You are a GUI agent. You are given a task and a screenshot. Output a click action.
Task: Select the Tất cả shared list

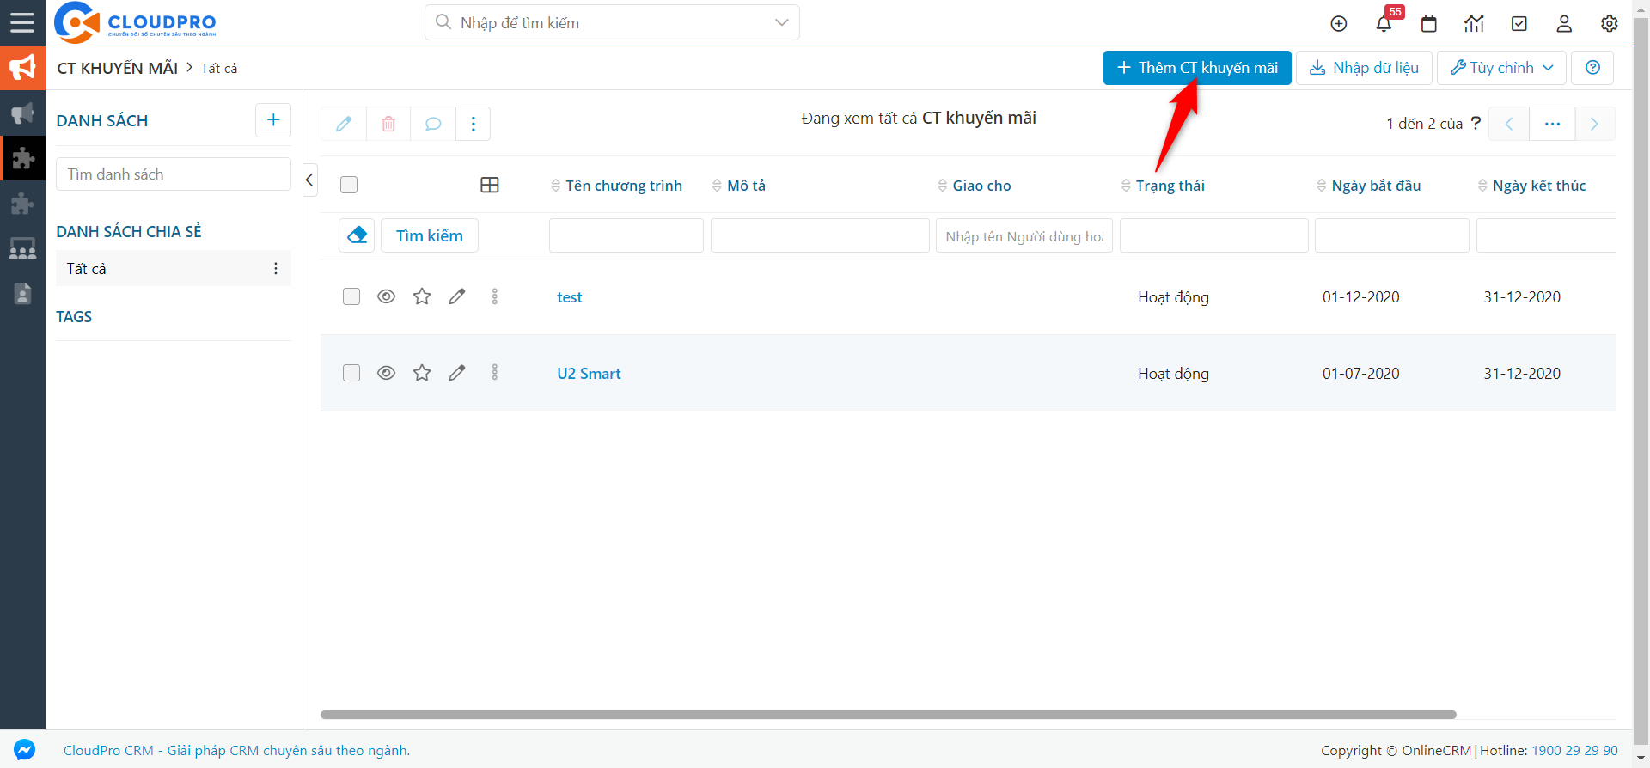pos(173,268)
